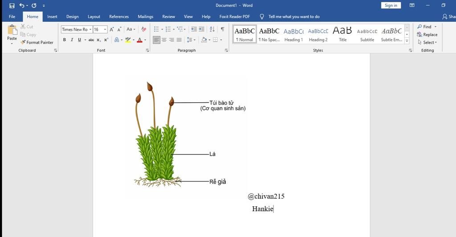Toggle subscript formatting
The height and width of the screenshot is (237, 456).
(x=99, y=40)
